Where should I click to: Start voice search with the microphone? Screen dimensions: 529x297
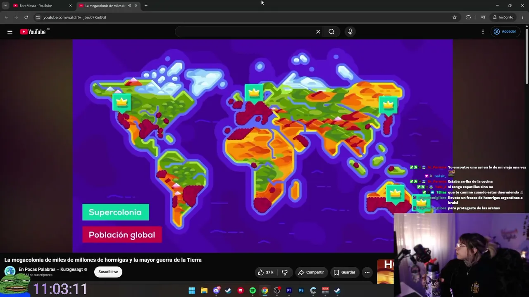[350, 32]
